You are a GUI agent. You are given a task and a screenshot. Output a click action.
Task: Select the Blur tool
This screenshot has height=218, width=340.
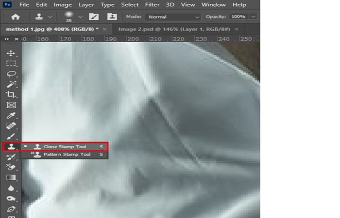click(11, 188)
